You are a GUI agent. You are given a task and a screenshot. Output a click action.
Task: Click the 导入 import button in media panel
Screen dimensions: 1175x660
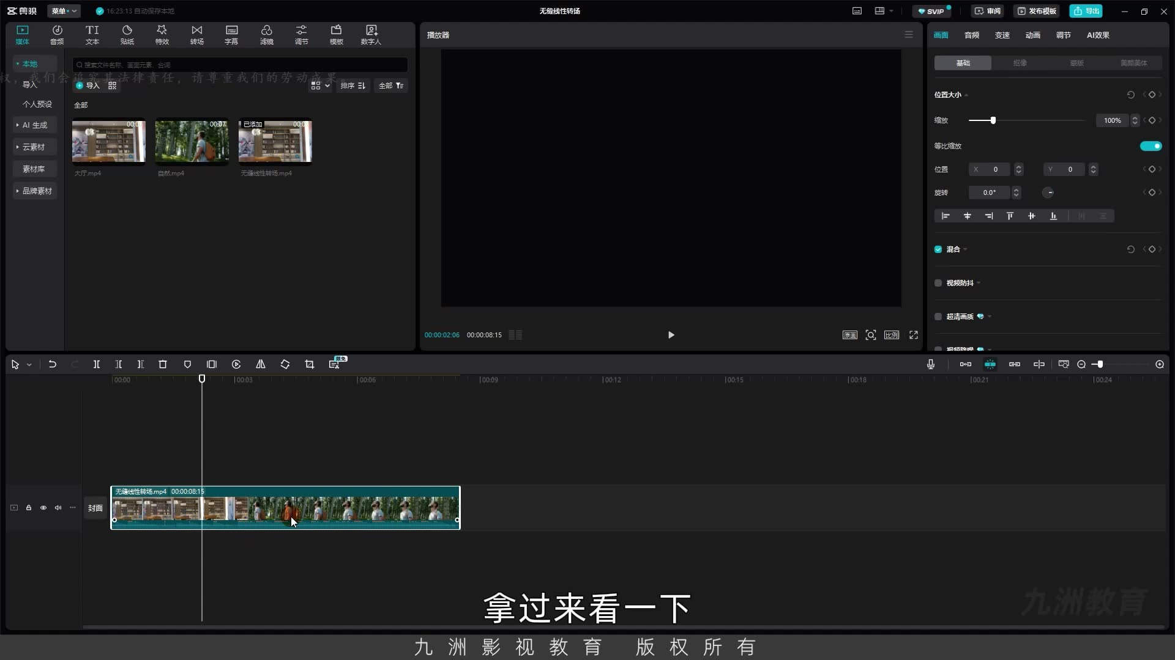pos(88,86)
